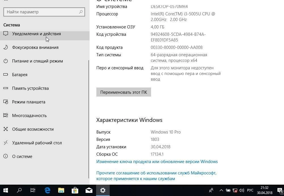The height and width of the screenshot is (196, 284).
Task: Click the Сборка ОС label
Action: pos(107,154)
